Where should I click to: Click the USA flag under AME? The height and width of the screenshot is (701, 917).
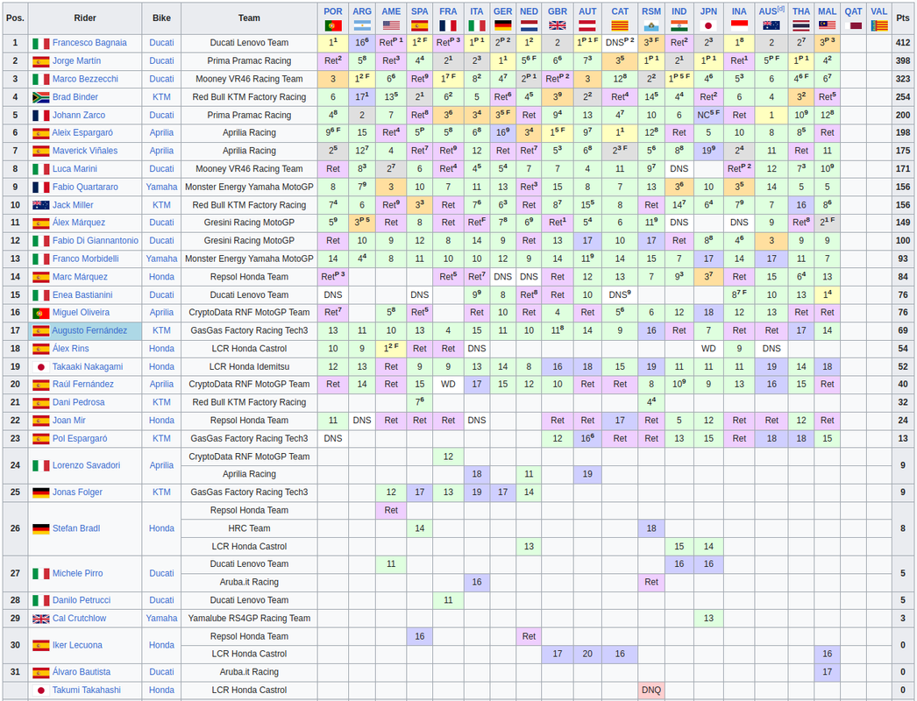[x=391, y=25]
